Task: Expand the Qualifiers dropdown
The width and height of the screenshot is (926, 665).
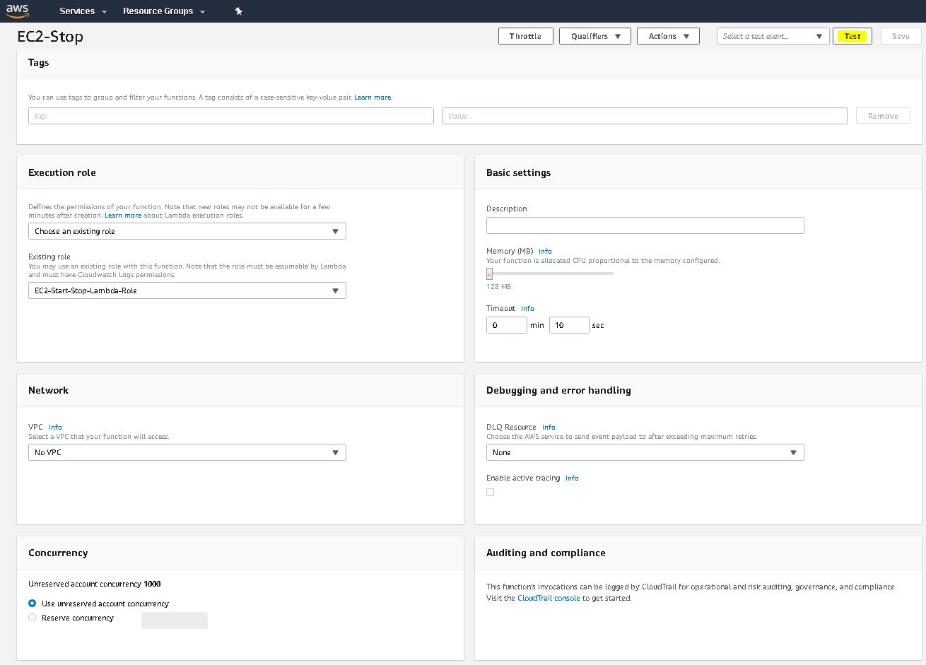Action: (595, 36)
